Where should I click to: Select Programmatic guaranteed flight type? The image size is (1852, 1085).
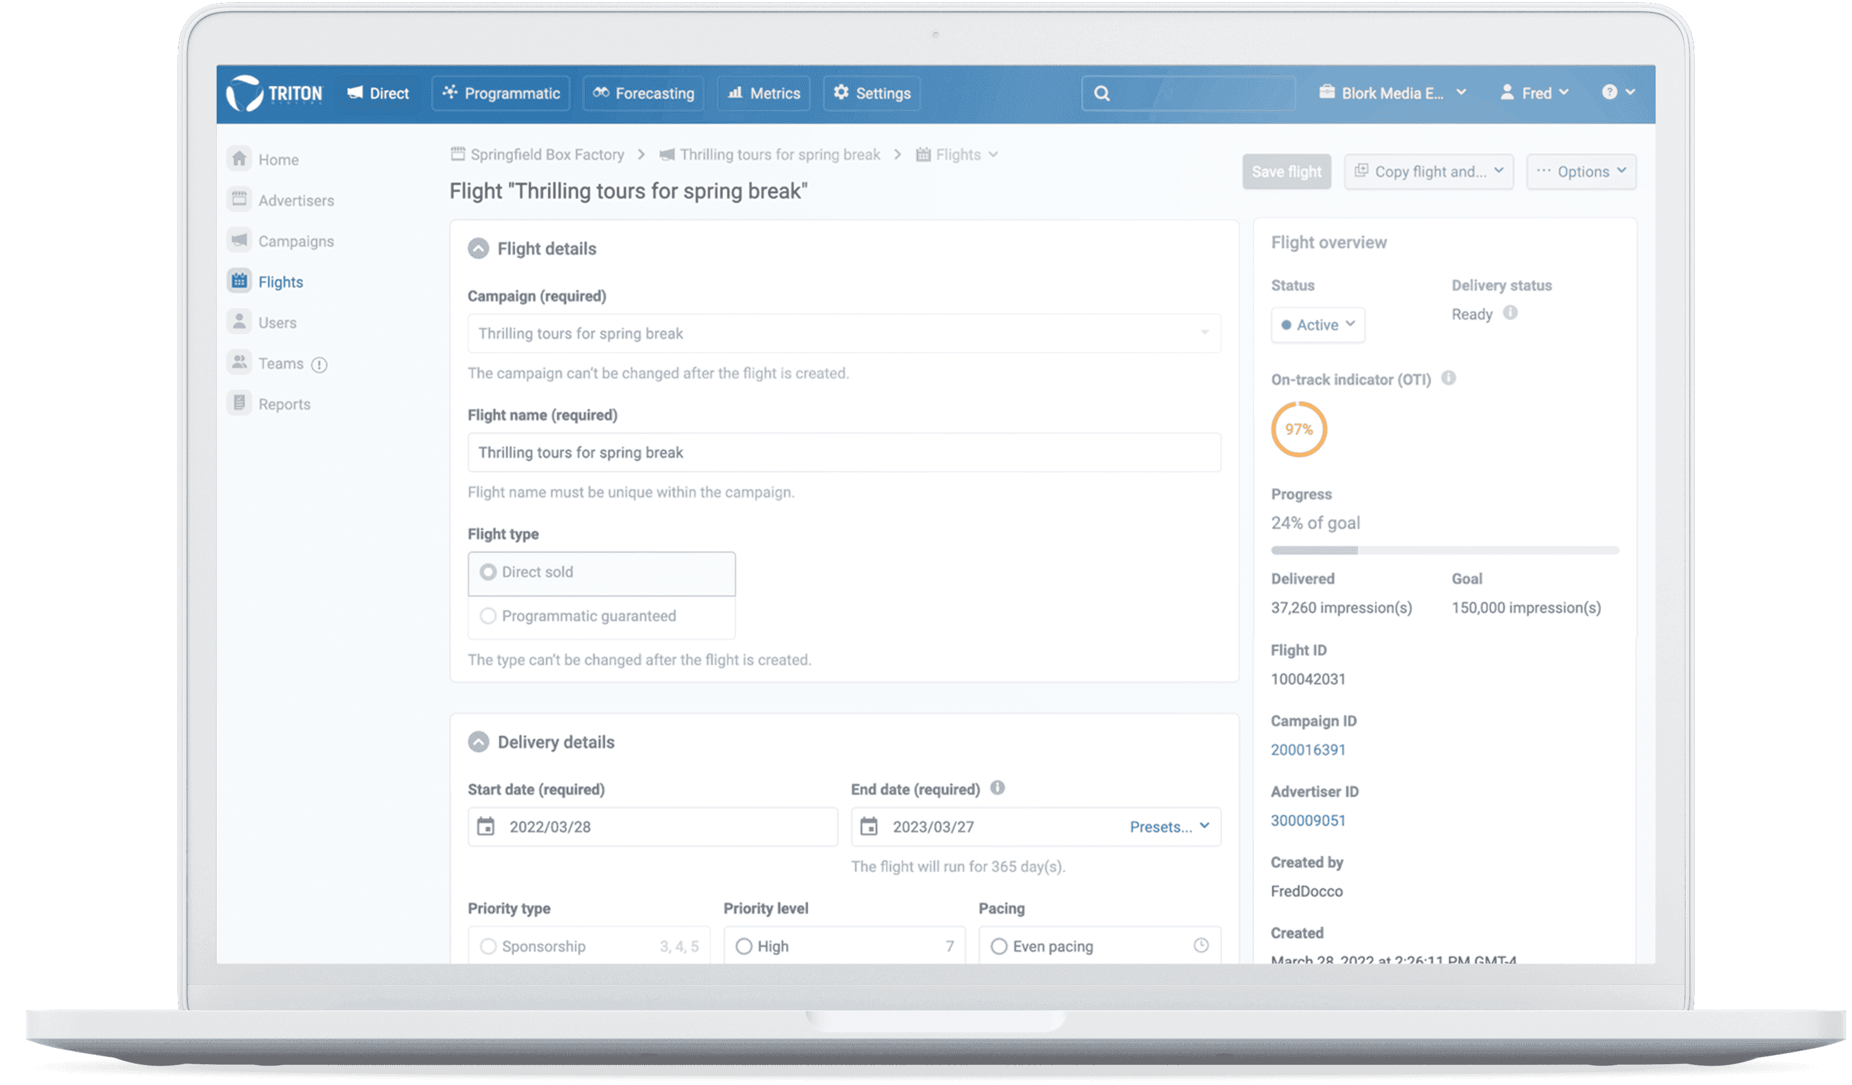pyautogui.click(x=488, y=616)
